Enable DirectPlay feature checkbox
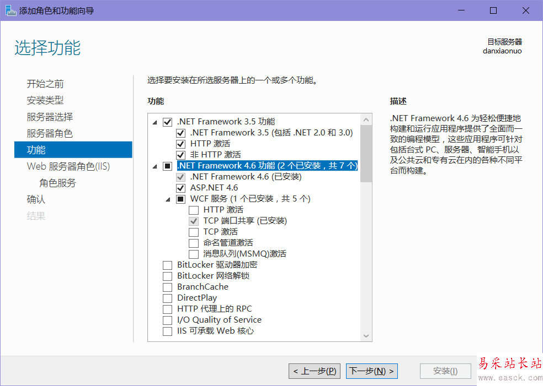This screenshot has height=386, width=543. [x=168, y=298]
